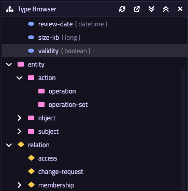Select the relation type label
Screen dimensions: 188x191
coord(39,145)
